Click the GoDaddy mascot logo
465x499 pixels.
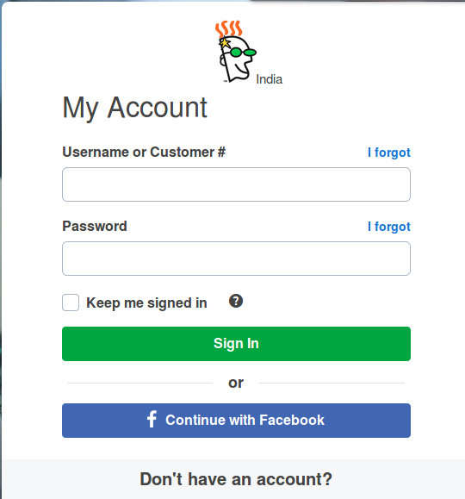[x=236, y=52]
